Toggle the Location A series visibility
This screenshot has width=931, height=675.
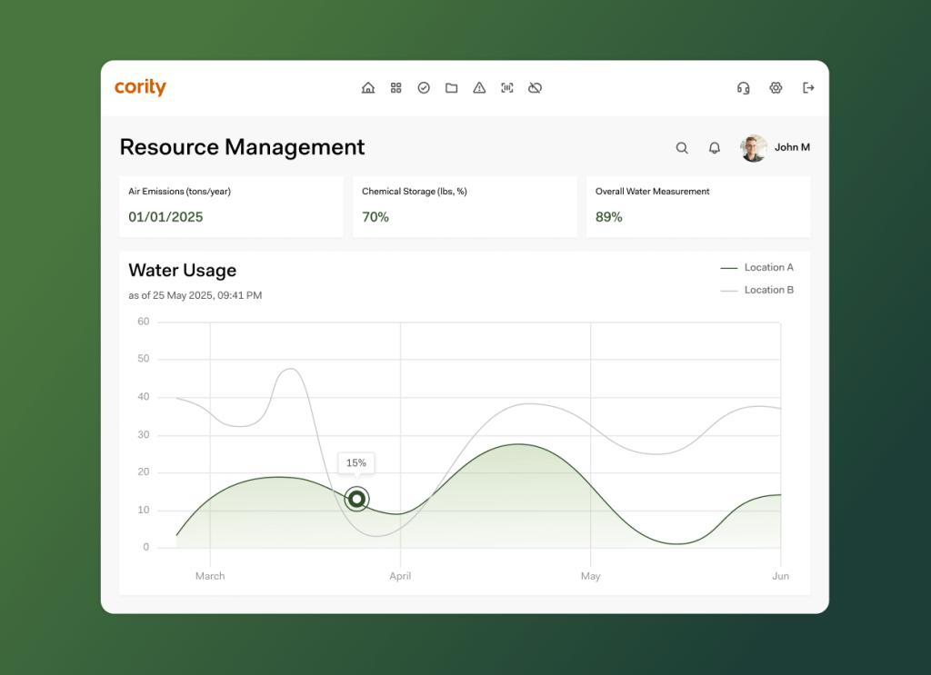click(x=757, y=267)
